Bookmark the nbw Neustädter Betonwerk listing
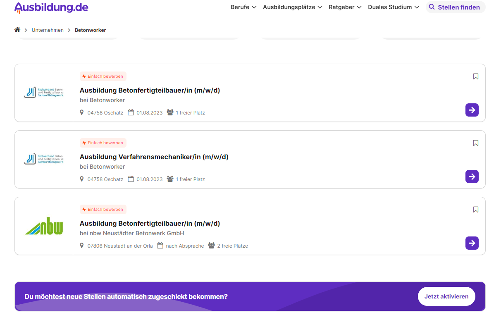This screenshot has width=501, height=315. 475,210
